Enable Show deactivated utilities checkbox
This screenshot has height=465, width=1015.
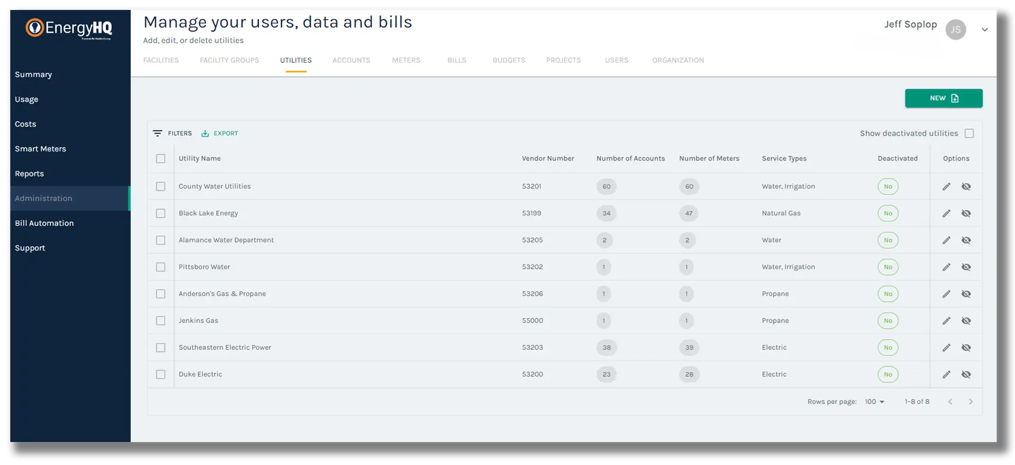pyautogui.click(x=969, y=134)
